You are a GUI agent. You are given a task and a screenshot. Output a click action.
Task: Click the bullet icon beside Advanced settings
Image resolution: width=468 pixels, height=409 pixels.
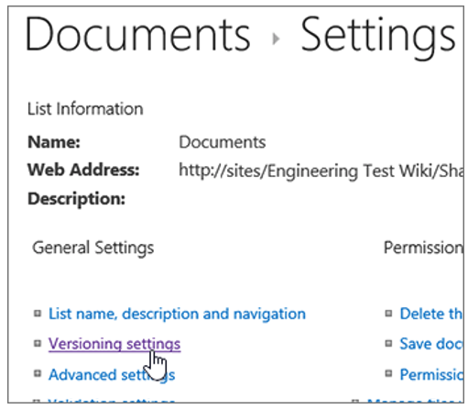38,373
